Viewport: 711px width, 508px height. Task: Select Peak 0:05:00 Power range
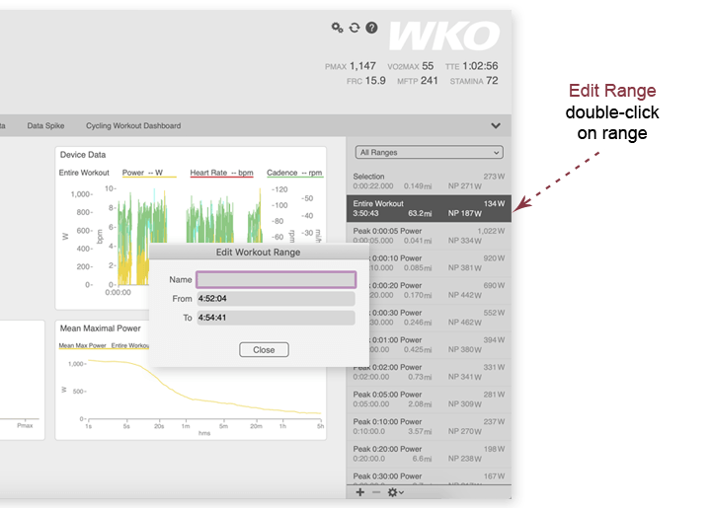tap(429, 399)
